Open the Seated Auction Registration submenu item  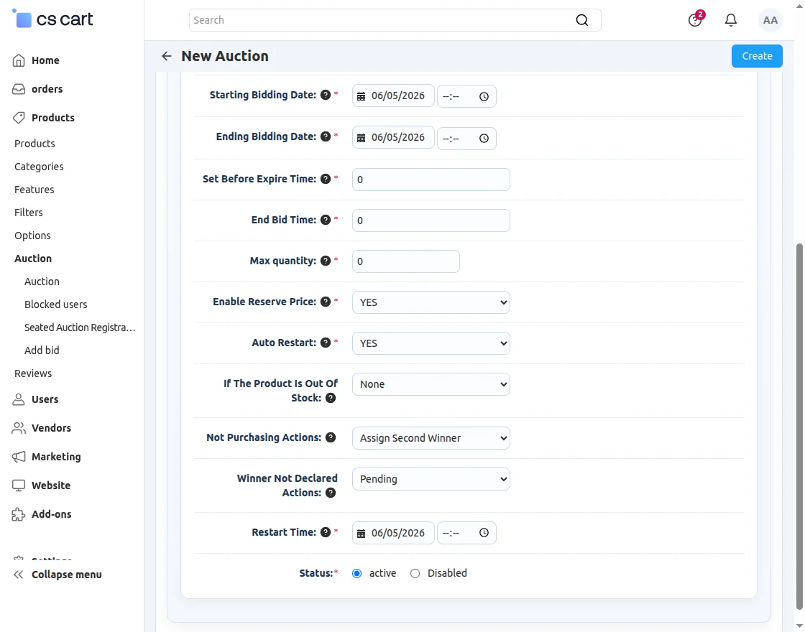click(x=80, y=327)
